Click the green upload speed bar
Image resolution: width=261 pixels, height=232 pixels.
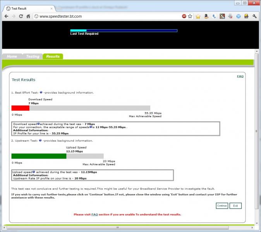[x=39, y=156]
